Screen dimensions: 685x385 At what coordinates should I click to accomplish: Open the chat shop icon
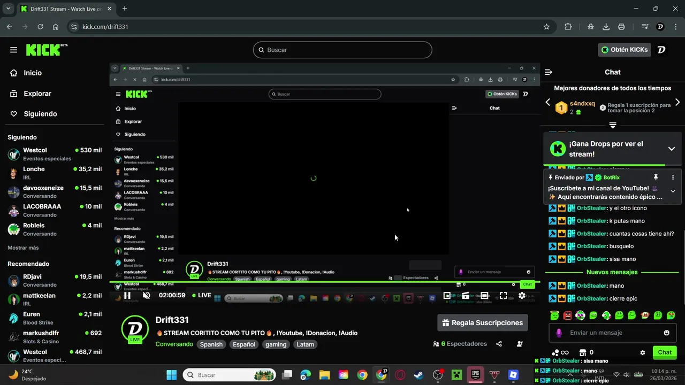(x=583, y=352)
